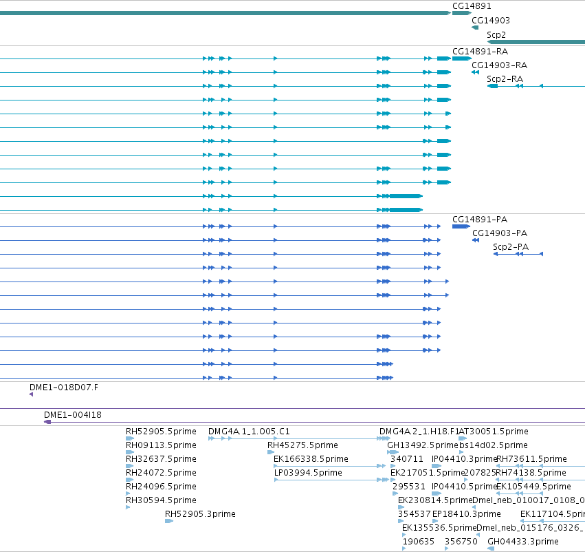Click the EP18410.3prime EST label

466,514
